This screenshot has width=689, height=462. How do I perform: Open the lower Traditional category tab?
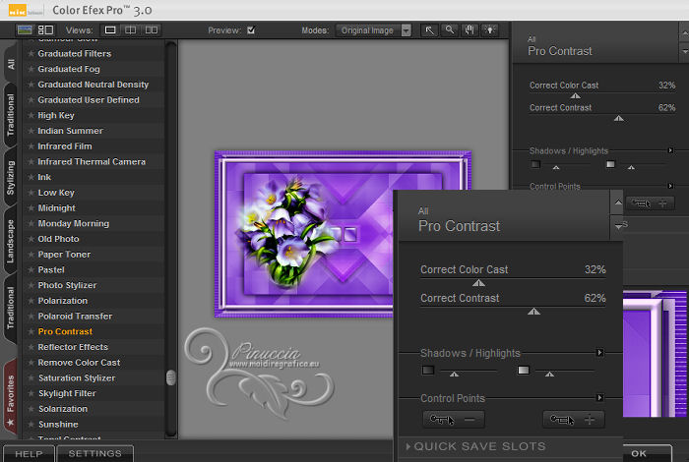11,308
